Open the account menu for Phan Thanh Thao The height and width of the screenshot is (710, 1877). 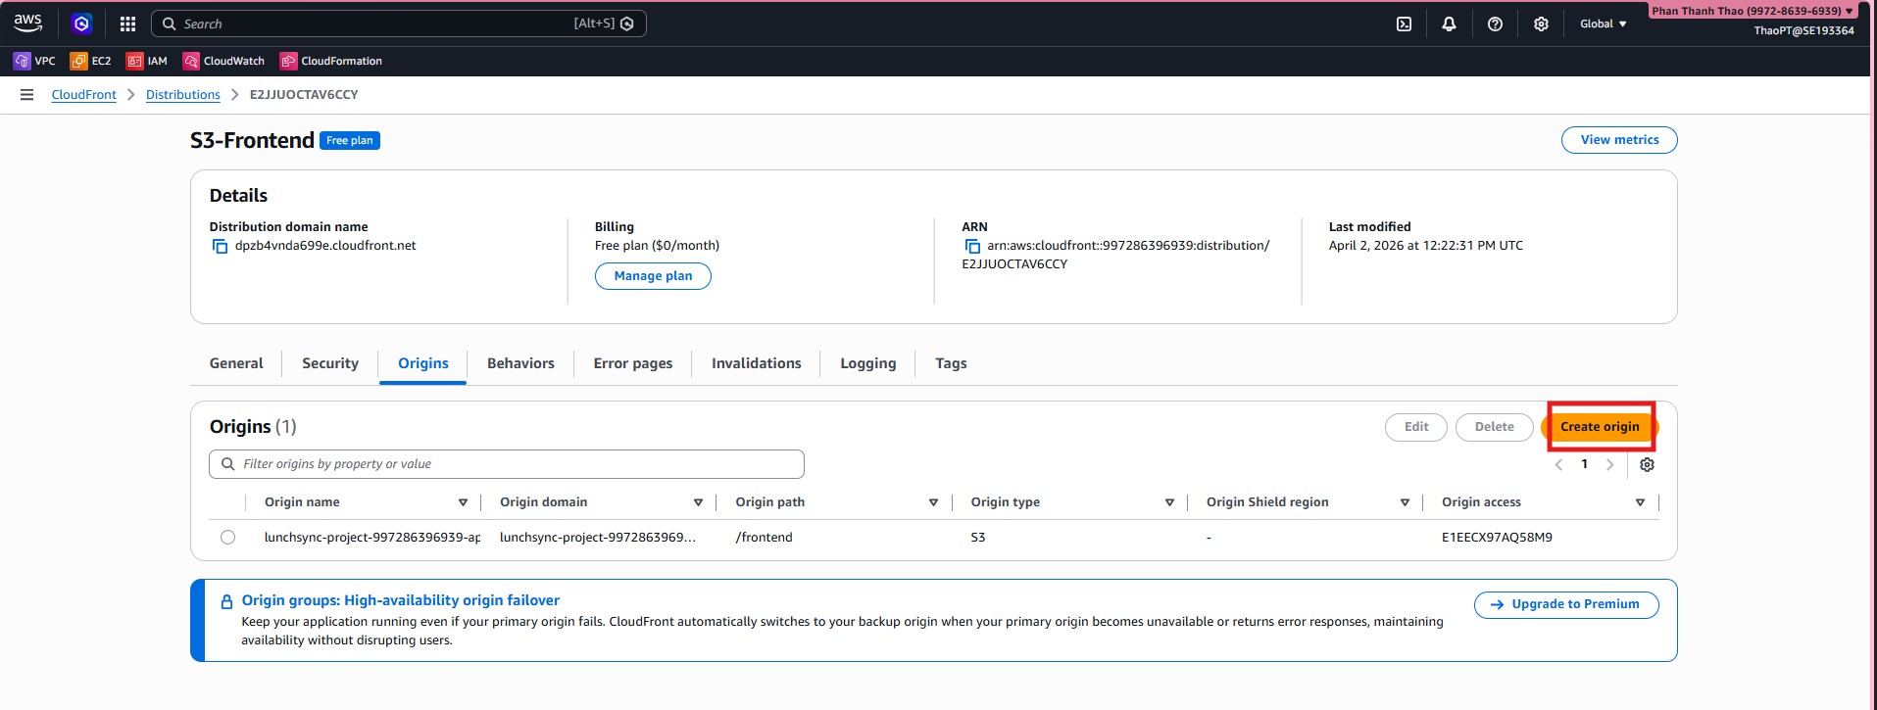tap(1752, 11)
